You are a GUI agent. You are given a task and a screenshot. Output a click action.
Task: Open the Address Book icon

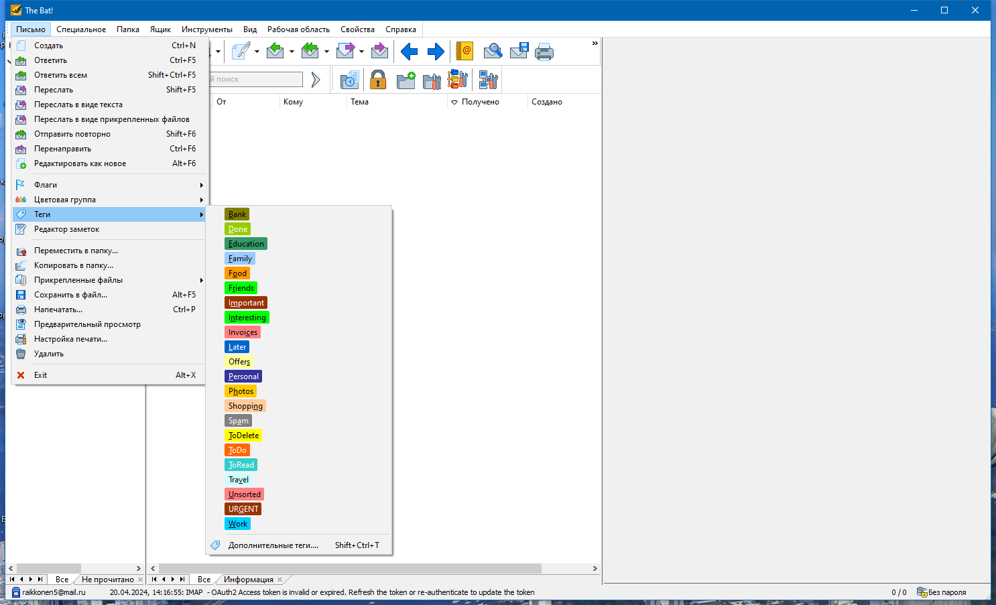tap(464, 51)
